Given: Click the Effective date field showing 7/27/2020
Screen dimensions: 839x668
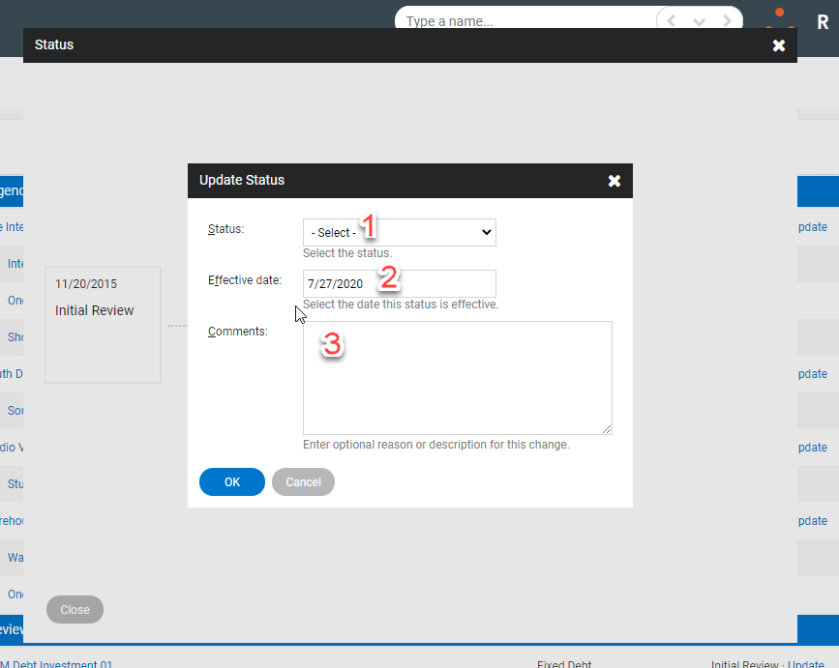Looking at the screenshot, I should point(399,284).
